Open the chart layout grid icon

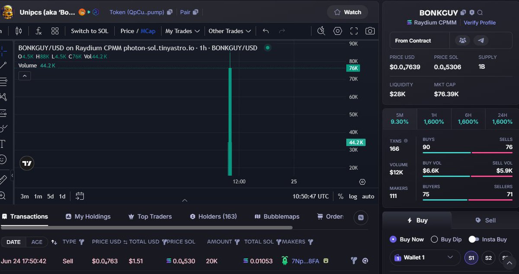pos(55,31)
